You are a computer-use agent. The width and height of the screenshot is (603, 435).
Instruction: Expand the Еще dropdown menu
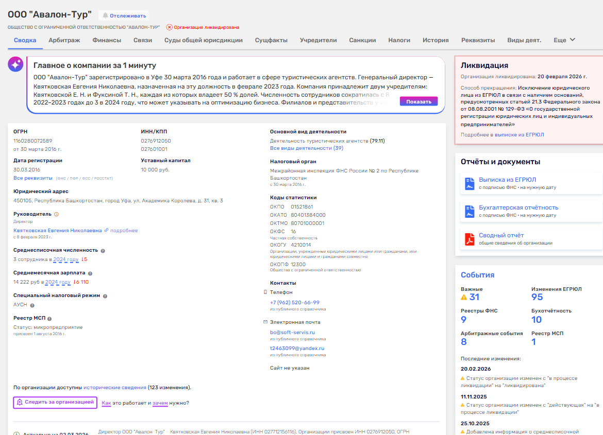[x=564, y=40]
